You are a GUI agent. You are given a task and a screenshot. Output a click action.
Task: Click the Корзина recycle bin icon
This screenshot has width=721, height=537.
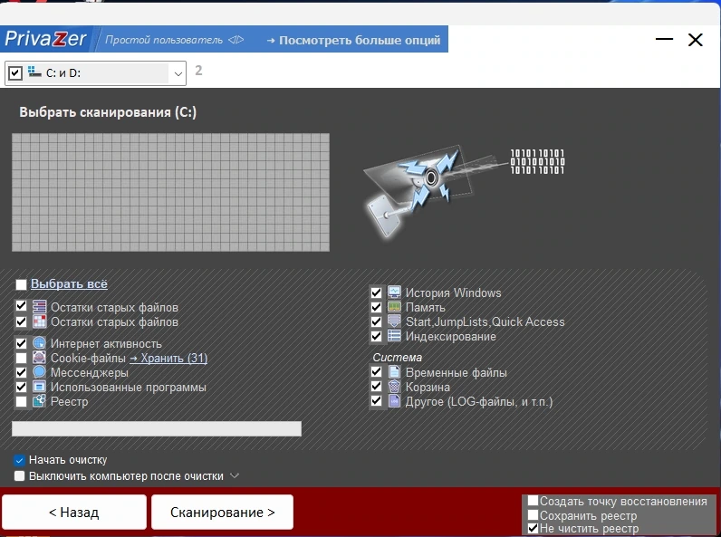395,387
